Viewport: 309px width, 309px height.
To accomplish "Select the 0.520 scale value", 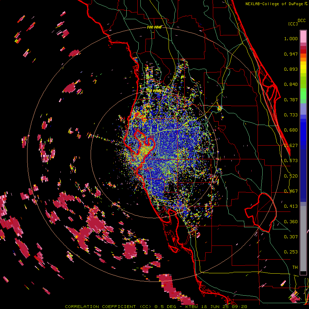I will coord(291,176).
